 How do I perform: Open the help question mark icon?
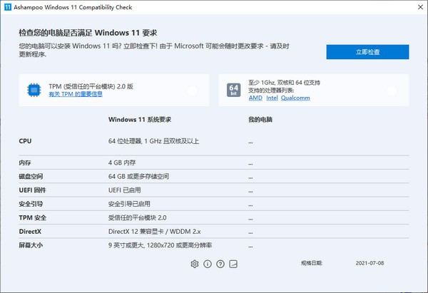[x=220, y=264]
